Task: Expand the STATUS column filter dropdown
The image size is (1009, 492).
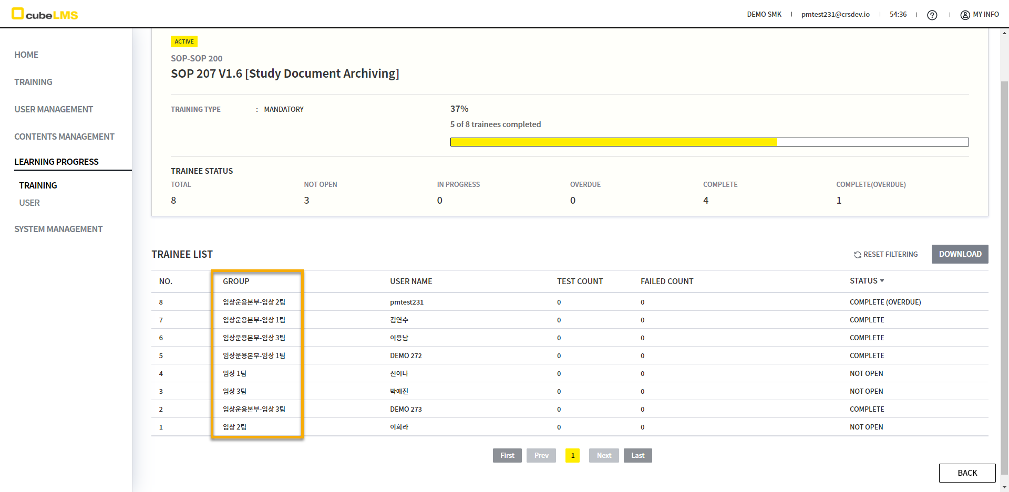Action: (882, 281)
